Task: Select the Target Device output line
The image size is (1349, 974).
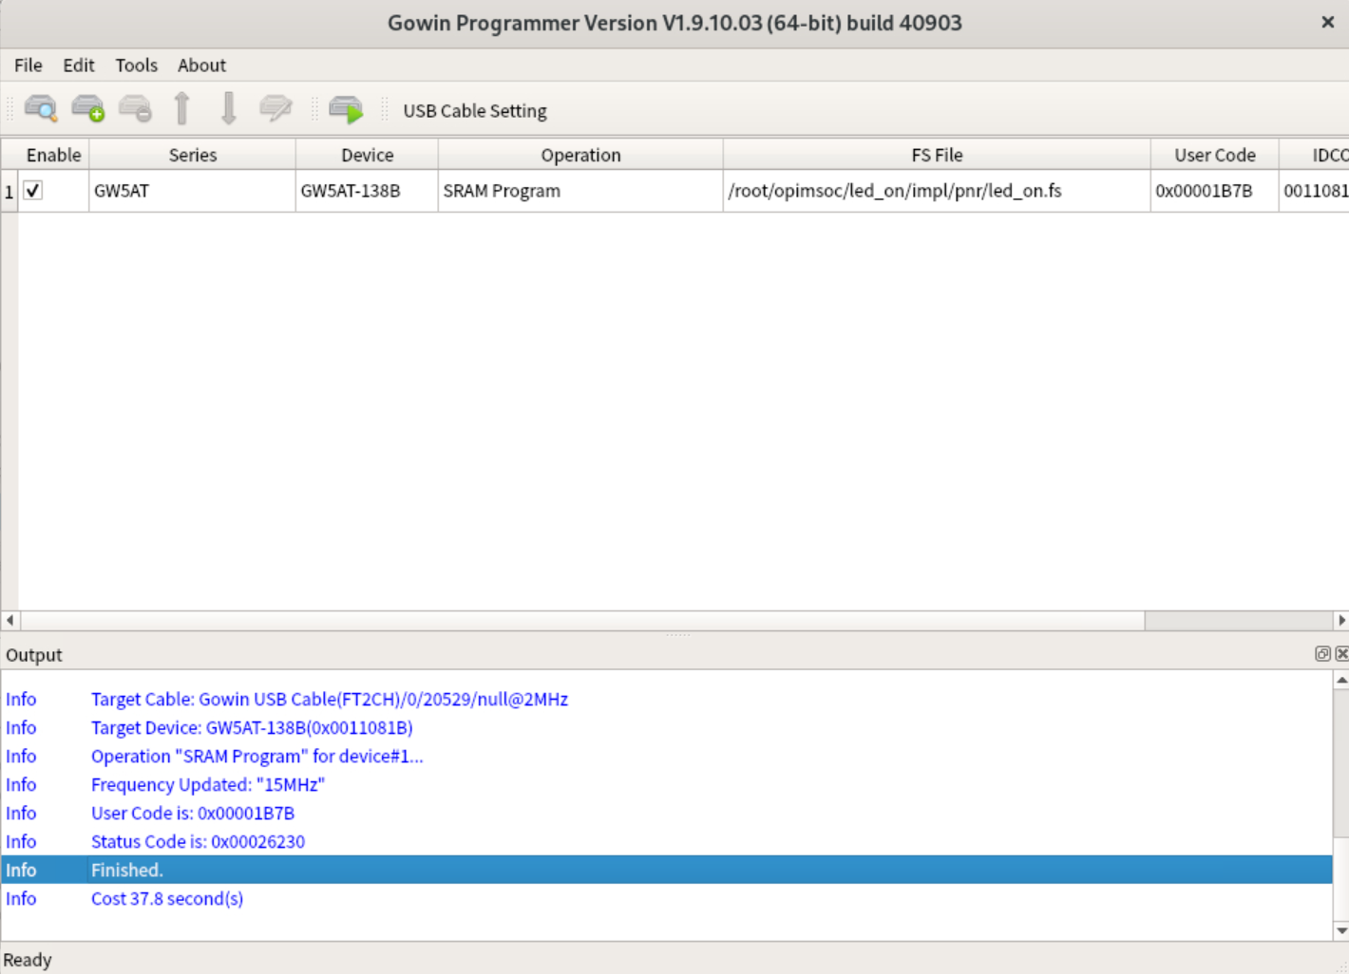Action: pyautogui.click(x=667, y=728)
